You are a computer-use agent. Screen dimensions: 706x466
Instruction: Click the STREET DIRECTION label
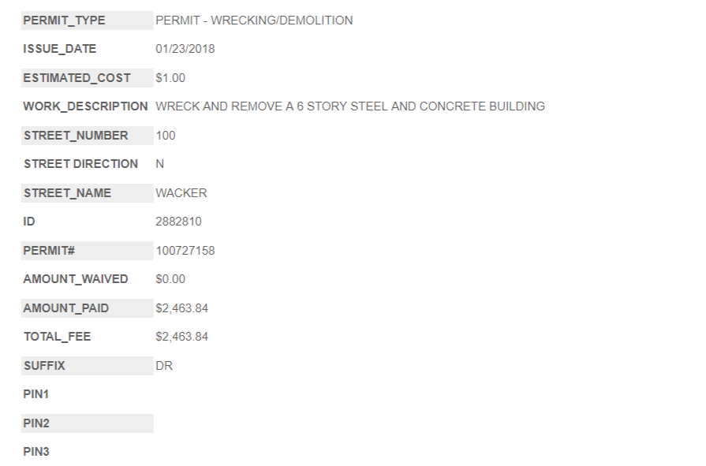80,164
